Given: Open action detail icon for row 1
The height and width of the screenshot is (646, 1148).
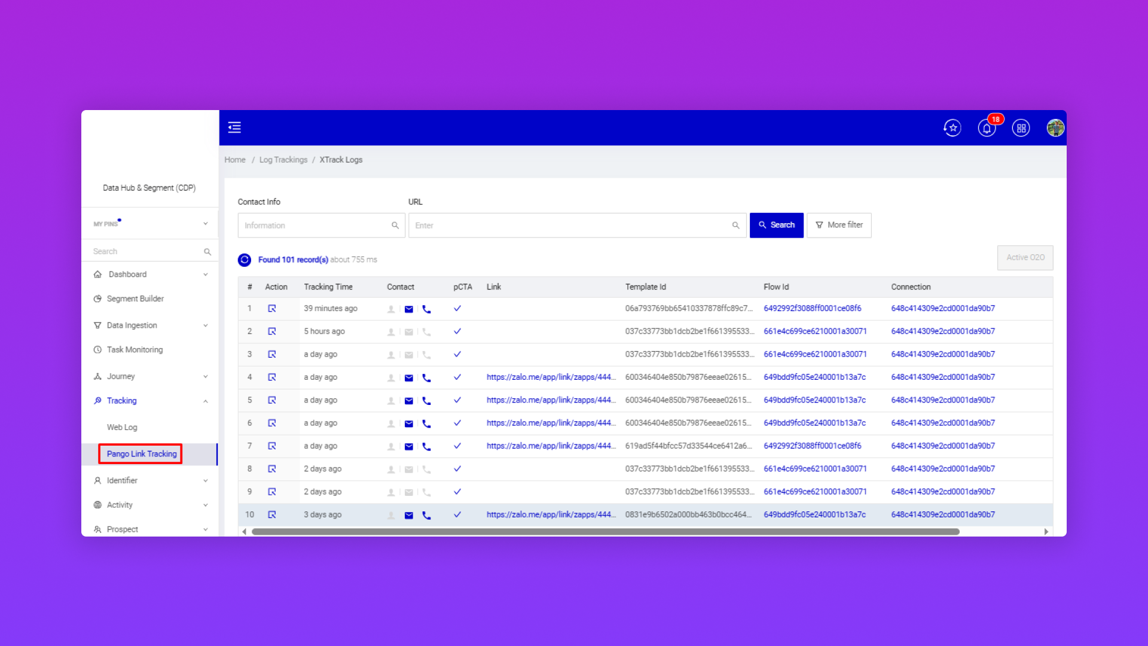Looking at the screenshot, I should point(272,309).
